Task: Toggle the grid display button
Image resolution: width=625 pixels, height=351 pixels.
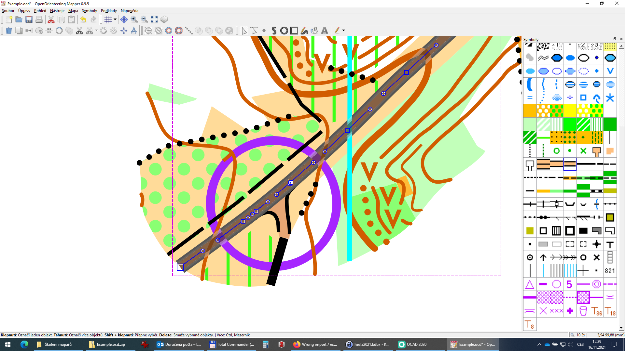Action: (x=108, y=19)
